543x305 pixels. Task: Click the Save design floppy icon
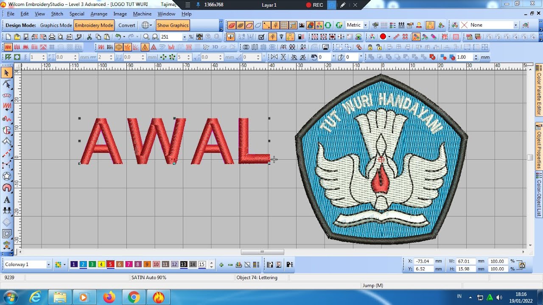point(26,37)
